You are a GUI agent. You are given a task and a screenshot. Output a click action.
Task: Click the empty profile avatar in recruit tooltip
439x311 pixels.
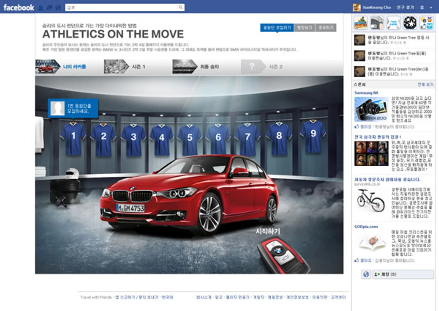57,108
